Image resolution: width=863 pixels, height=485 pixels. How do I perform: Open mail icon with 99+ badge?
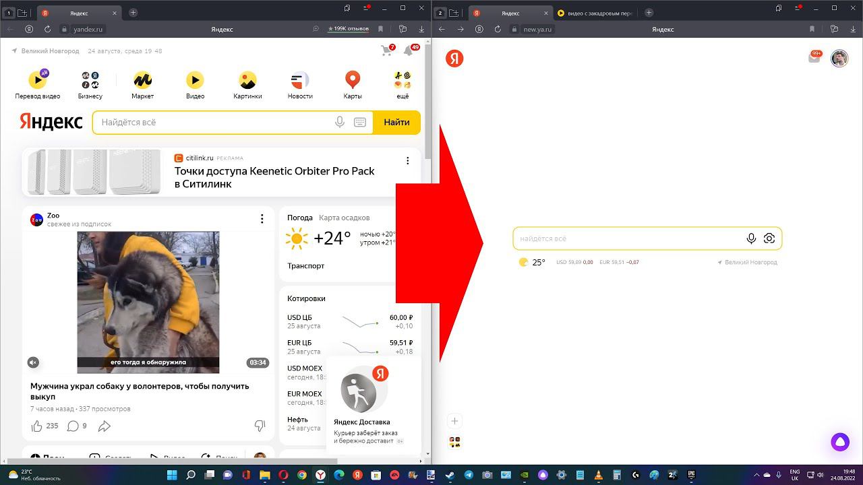815,57
